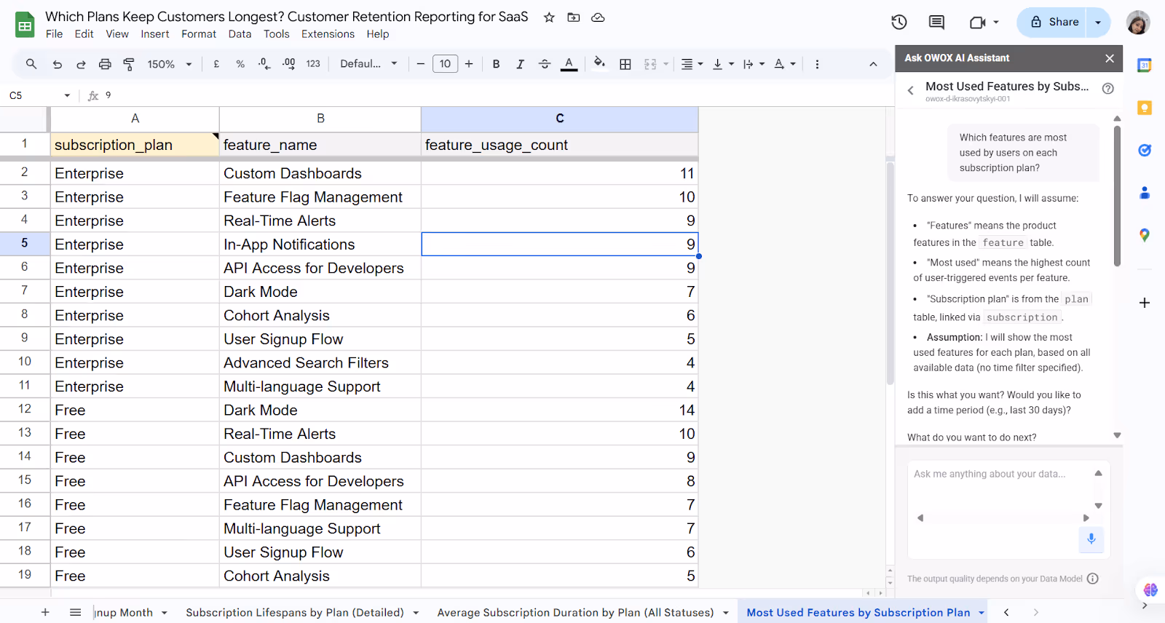This screenshot has height=623, width=1165.
Task: Open Google Sheets home icon
Action: [x=25, y=25]
